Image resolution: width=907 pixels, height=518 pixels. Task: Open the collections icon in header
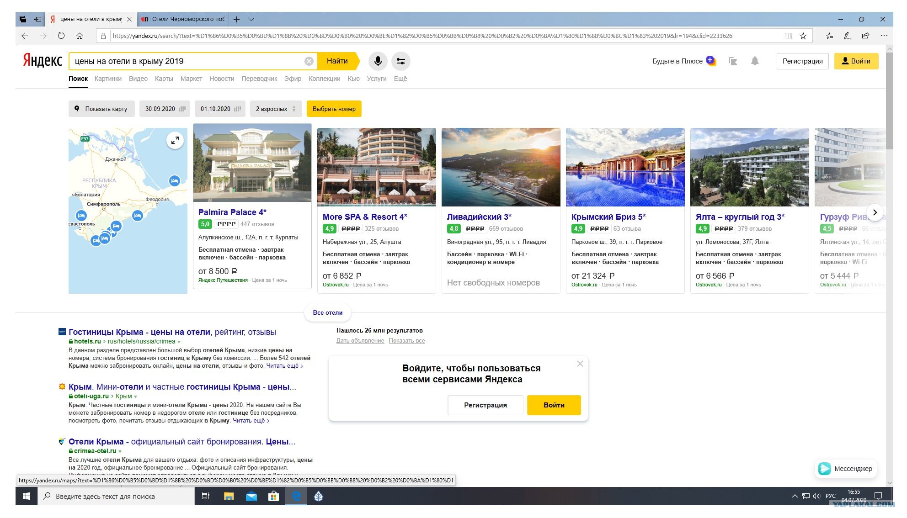[733, 61]
